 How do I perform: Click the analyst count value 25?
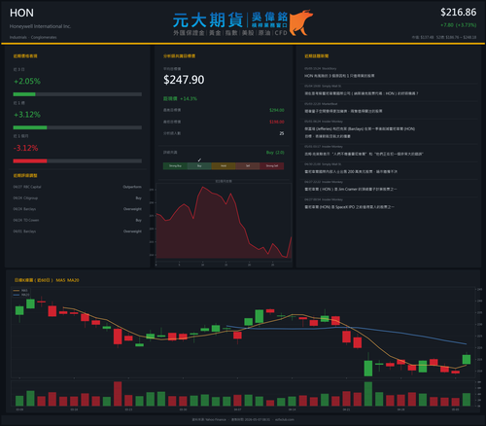[282, 133]
